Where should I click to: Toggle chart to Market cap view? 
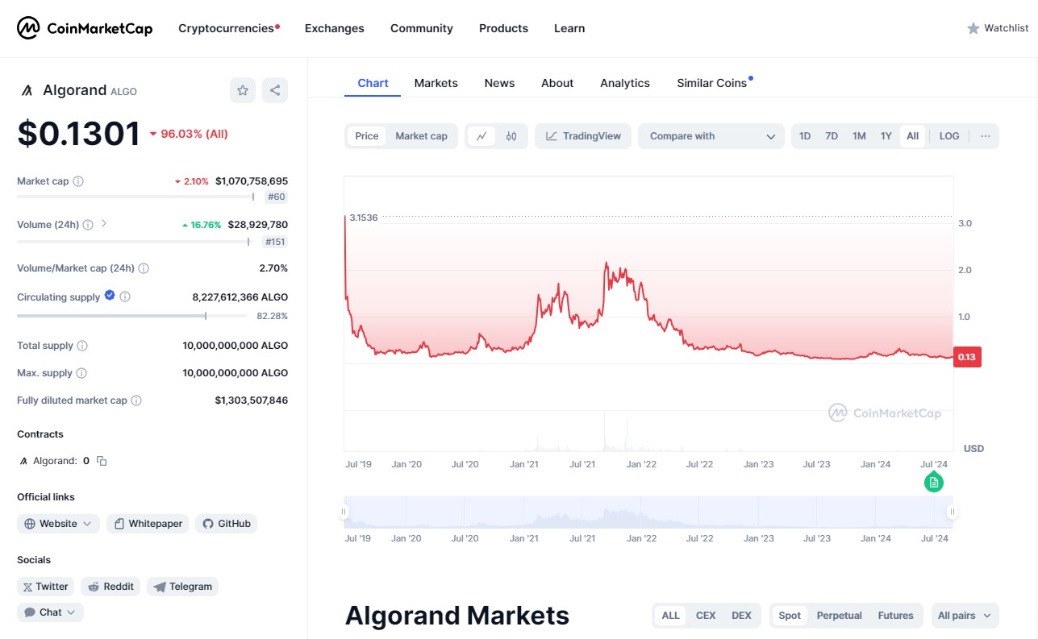(421, 136)
